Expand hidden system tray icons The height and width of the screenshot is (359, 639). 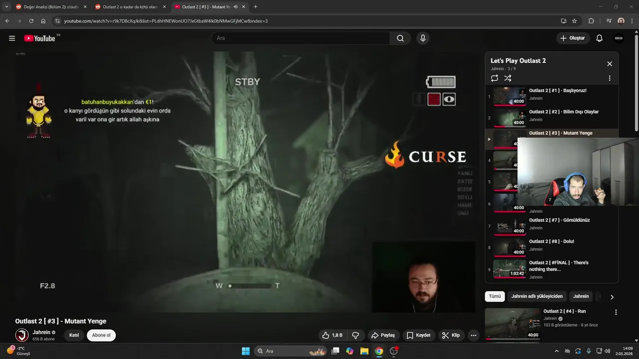557,351
